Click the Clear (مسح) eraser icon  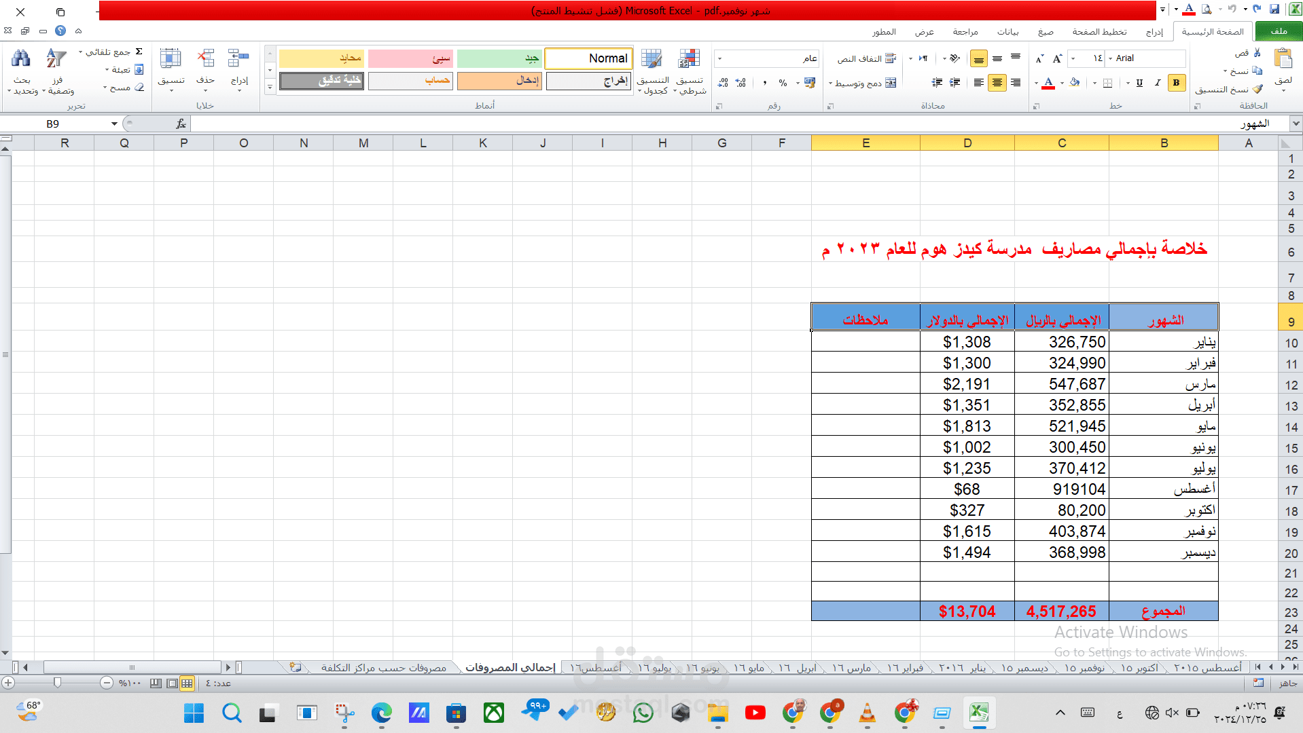pos(139,88)
